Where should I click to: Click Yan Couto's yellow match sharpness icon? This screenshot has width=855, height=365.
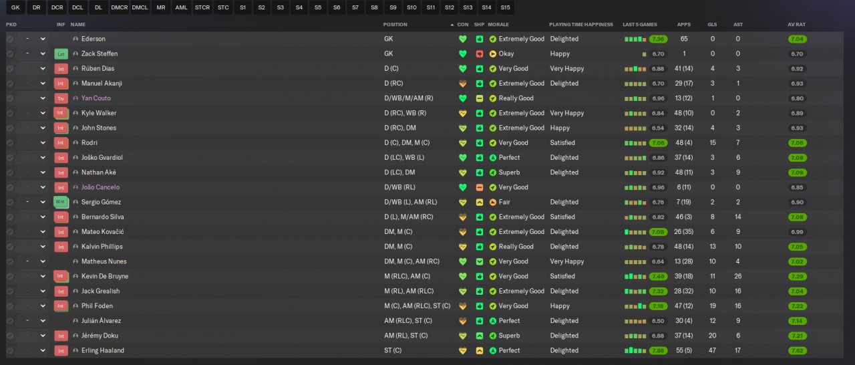tap(479, 98)
